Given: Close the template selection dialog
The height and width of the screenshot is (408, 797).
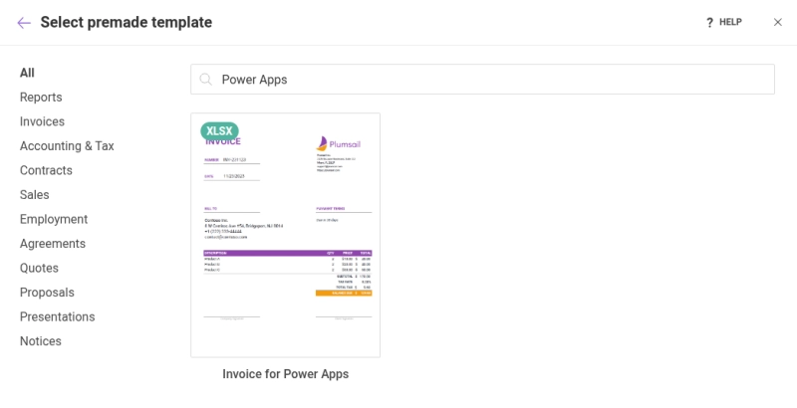Looking at the screenshot, I should pos(778,22).
